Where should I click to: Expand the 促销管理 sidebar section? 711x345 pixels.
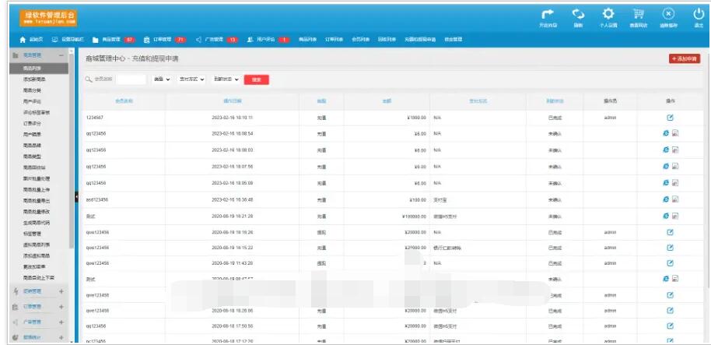point(61,291)
